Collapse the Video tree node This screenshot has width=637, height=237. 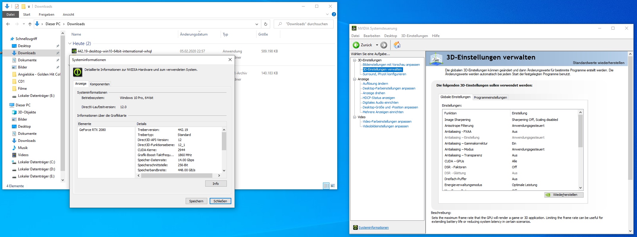pyautogui.click(x=354, y=117)
